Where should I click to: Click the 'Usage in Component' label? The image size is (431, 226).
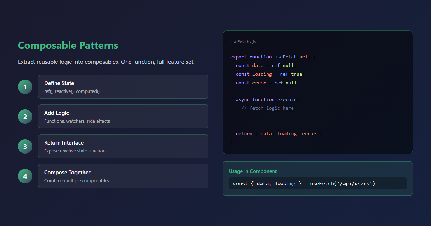(253, 171)
